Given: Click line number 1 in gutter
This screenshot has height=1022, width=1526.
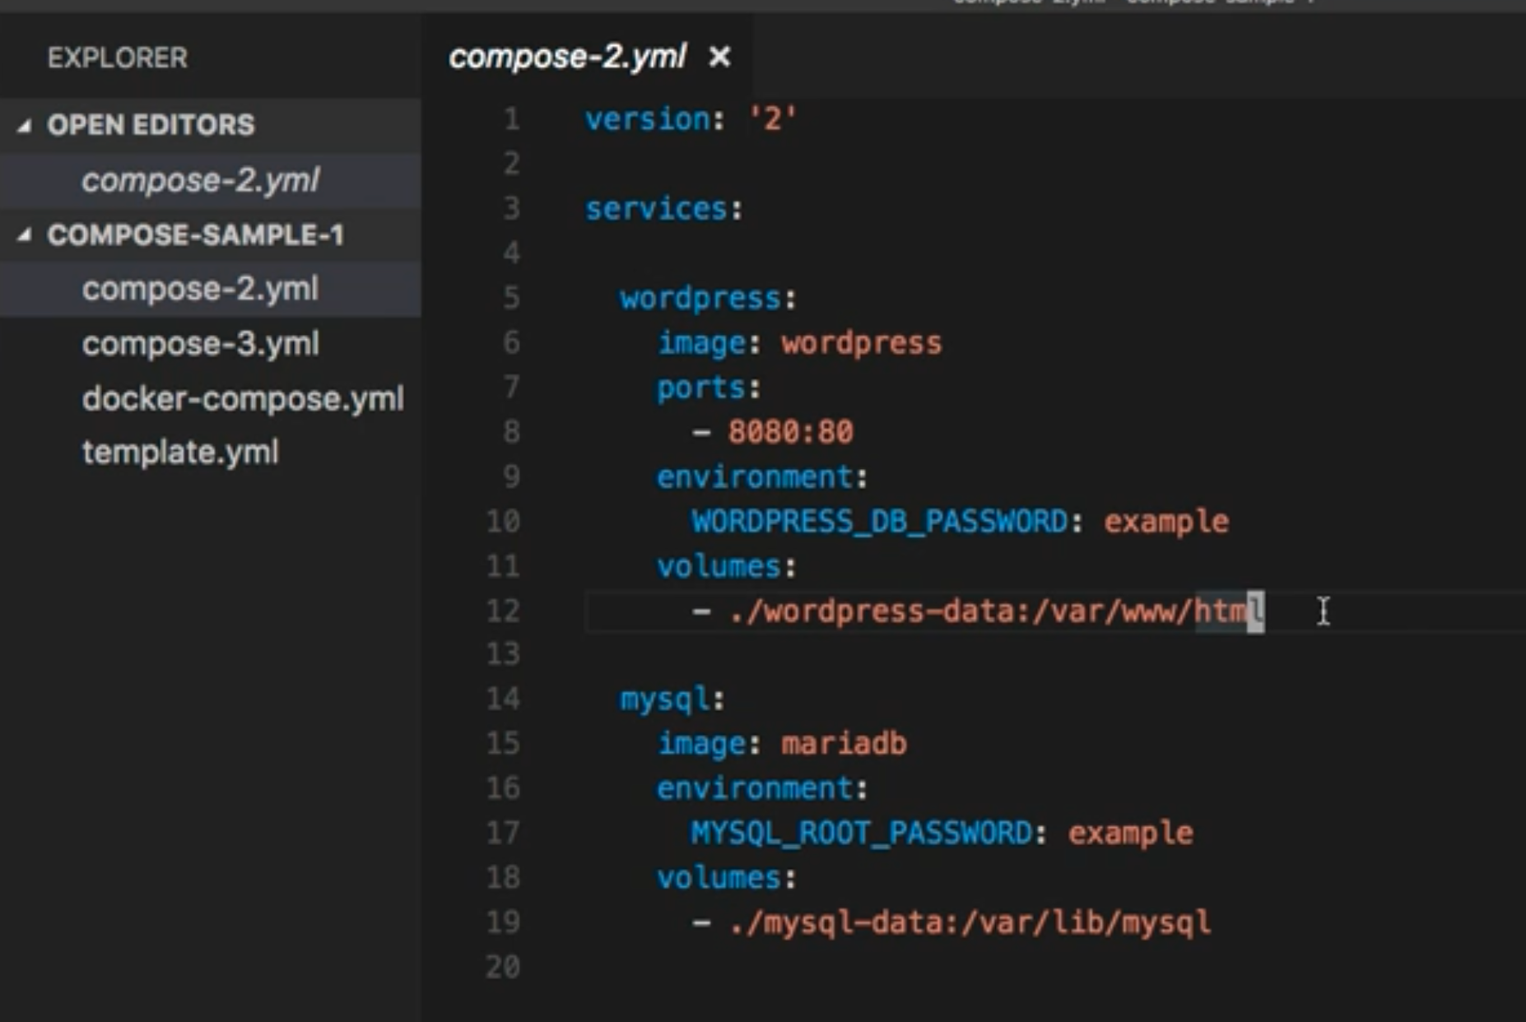Looking at the screenshot, I should pyautogui.click(x=511, y=119).
